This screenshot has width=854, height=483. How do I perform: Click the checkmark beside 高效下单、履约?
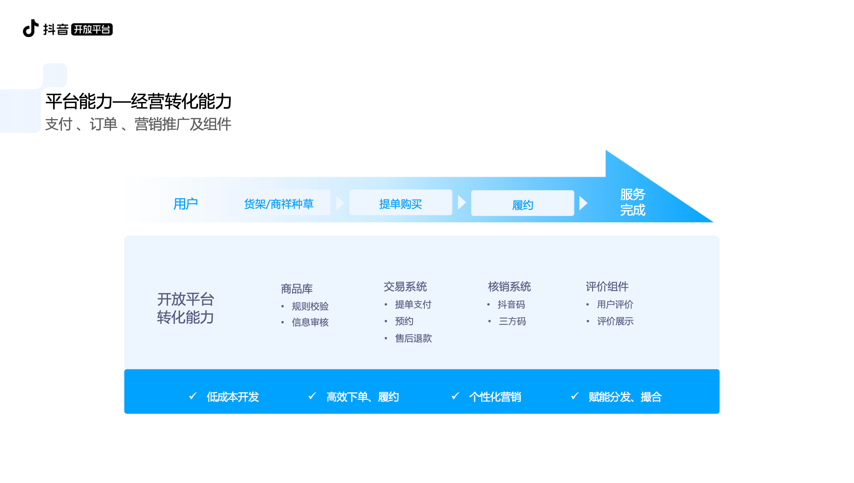[312, 396]
